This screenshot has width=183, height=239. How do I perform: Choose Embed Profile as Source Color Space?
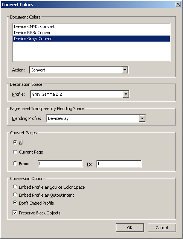[15, 187]
